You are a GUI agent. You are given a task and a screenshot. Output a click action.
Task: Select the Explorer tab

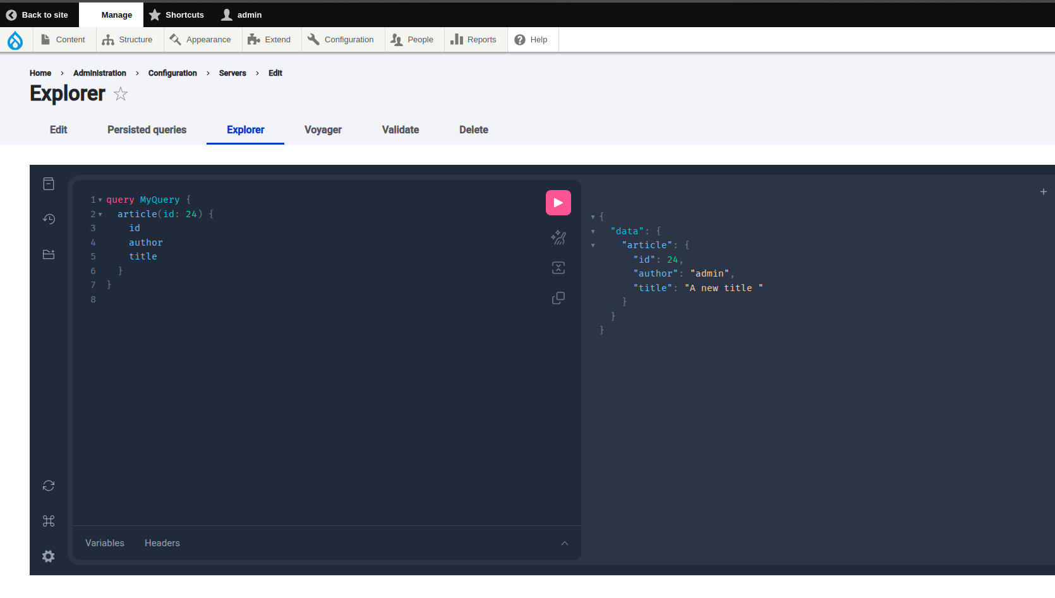(x=245, y=129)
